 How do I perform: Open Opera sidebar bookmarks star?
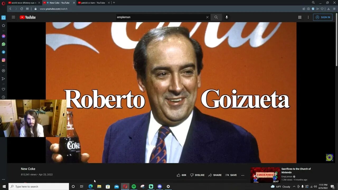point(3,26)
